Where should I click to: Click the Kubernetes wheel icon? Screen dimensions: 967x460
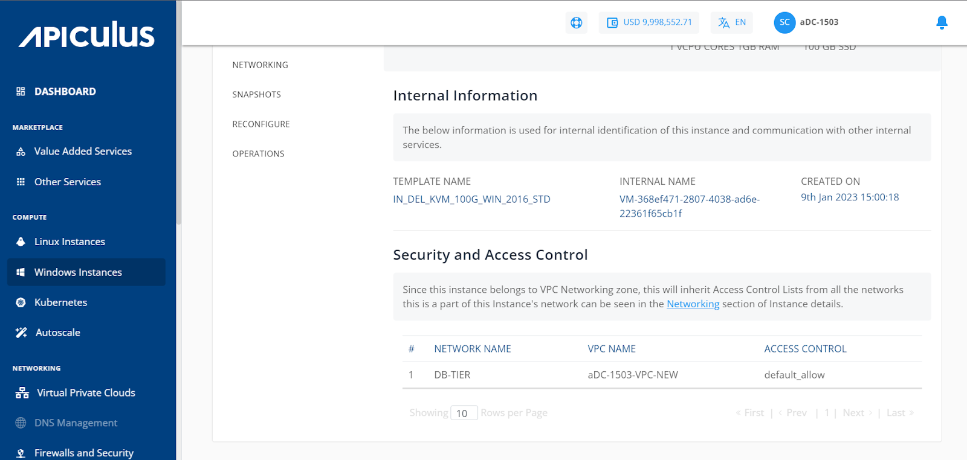21,302
